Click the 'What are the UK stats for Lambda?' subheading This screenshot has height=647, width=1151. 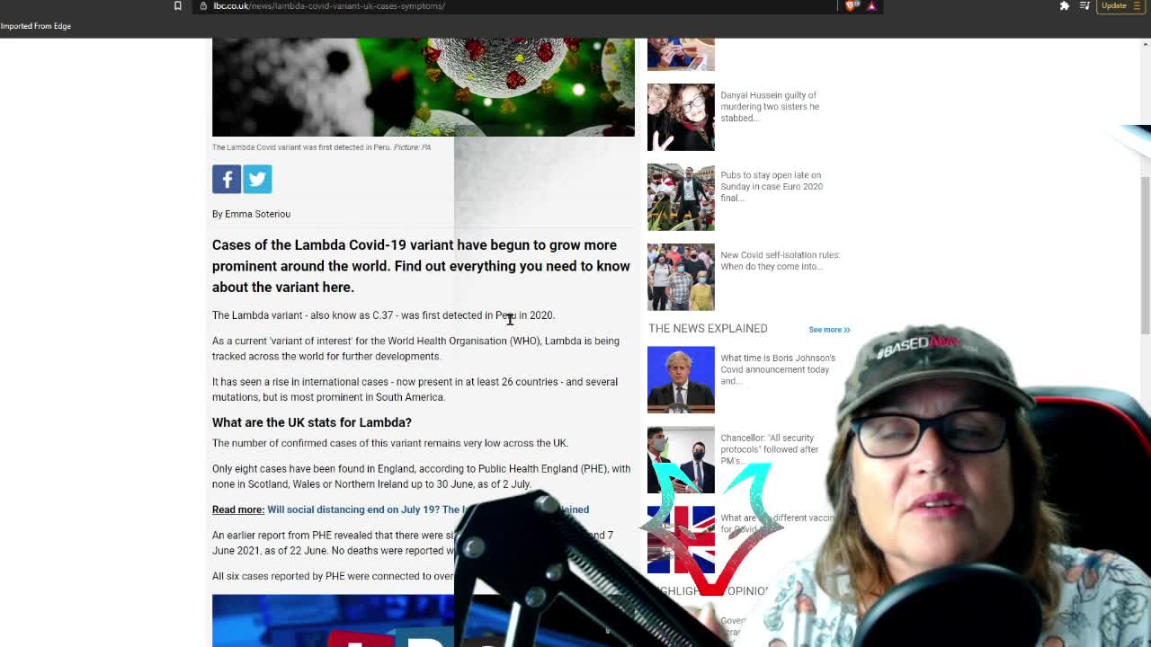pos(312,422)
